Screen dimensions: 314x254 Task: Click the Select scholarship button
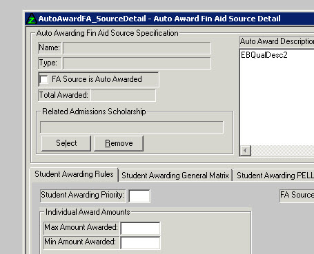pyautogui.click(x=66, y=143)
